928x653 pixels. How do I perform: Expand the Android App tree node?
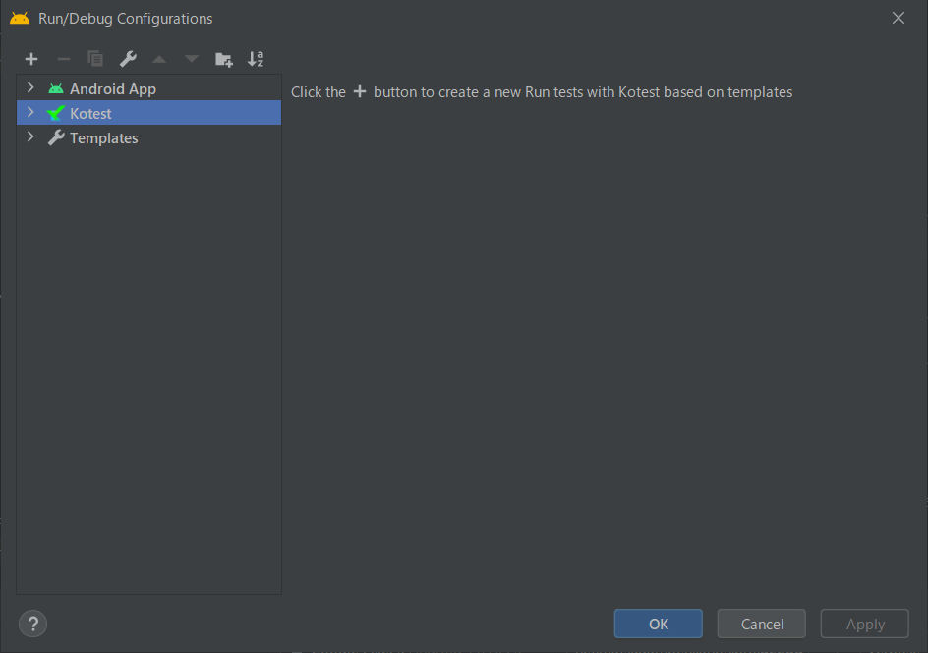(30, 88)
